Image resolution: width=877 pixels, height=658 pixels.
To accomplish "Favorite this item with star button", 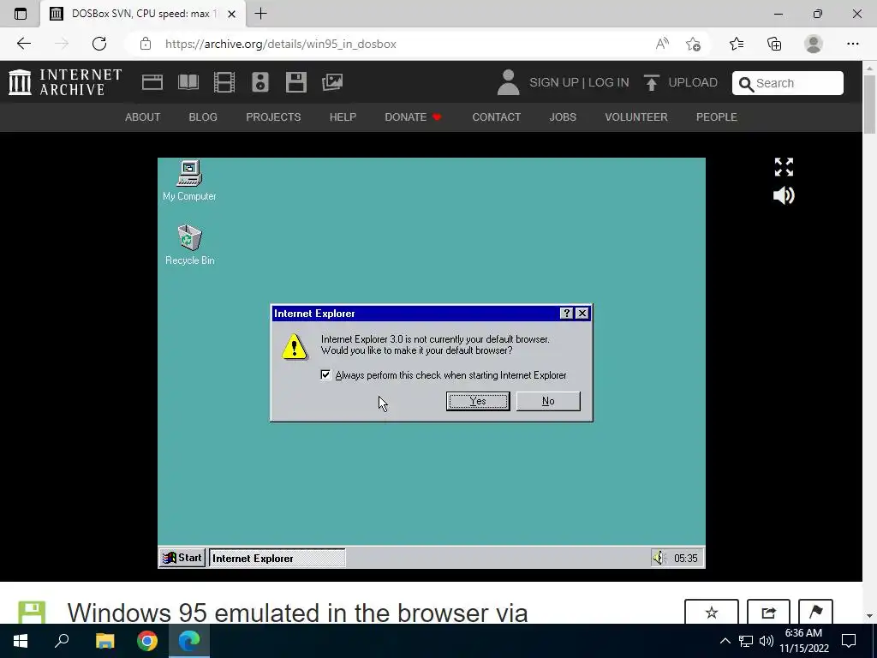I will point(712,612).
